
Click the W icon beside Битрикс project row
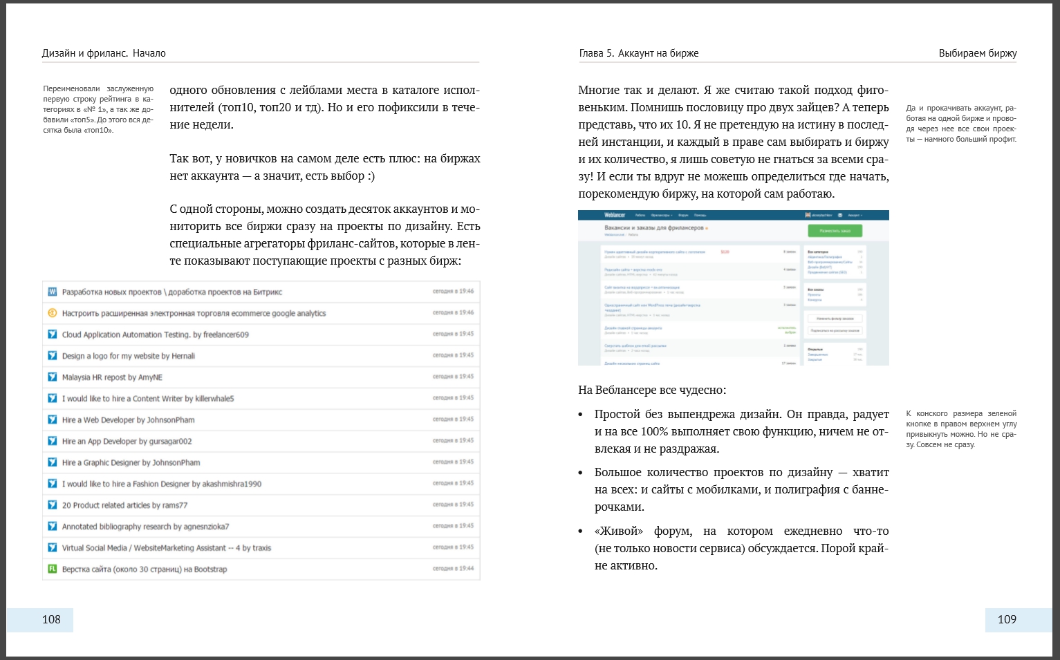pos(52,292)
